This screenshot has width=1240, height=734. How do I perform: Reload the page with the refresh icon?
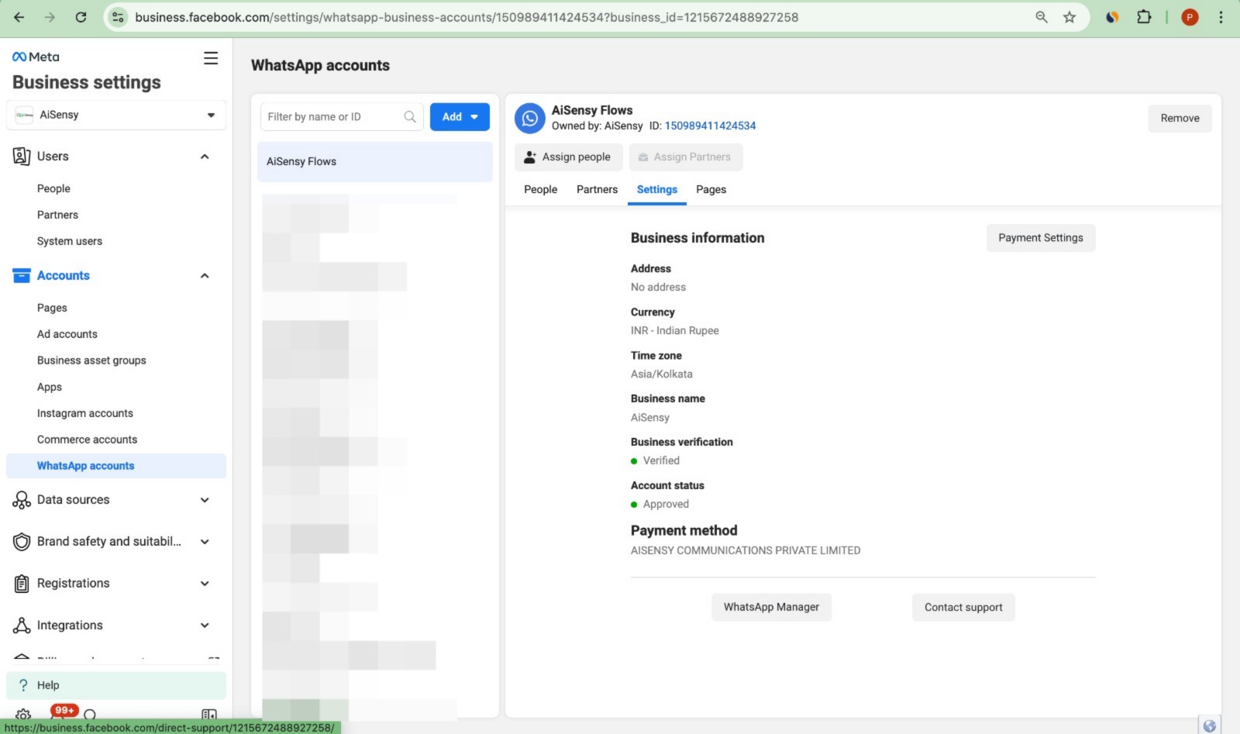81,17
